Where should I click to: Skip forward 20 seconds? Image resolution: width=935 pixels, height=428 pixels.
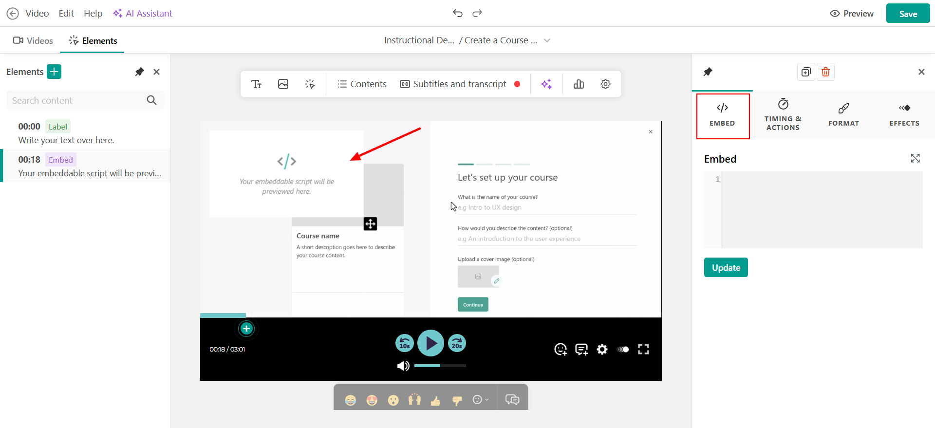[x=457, y=343]
